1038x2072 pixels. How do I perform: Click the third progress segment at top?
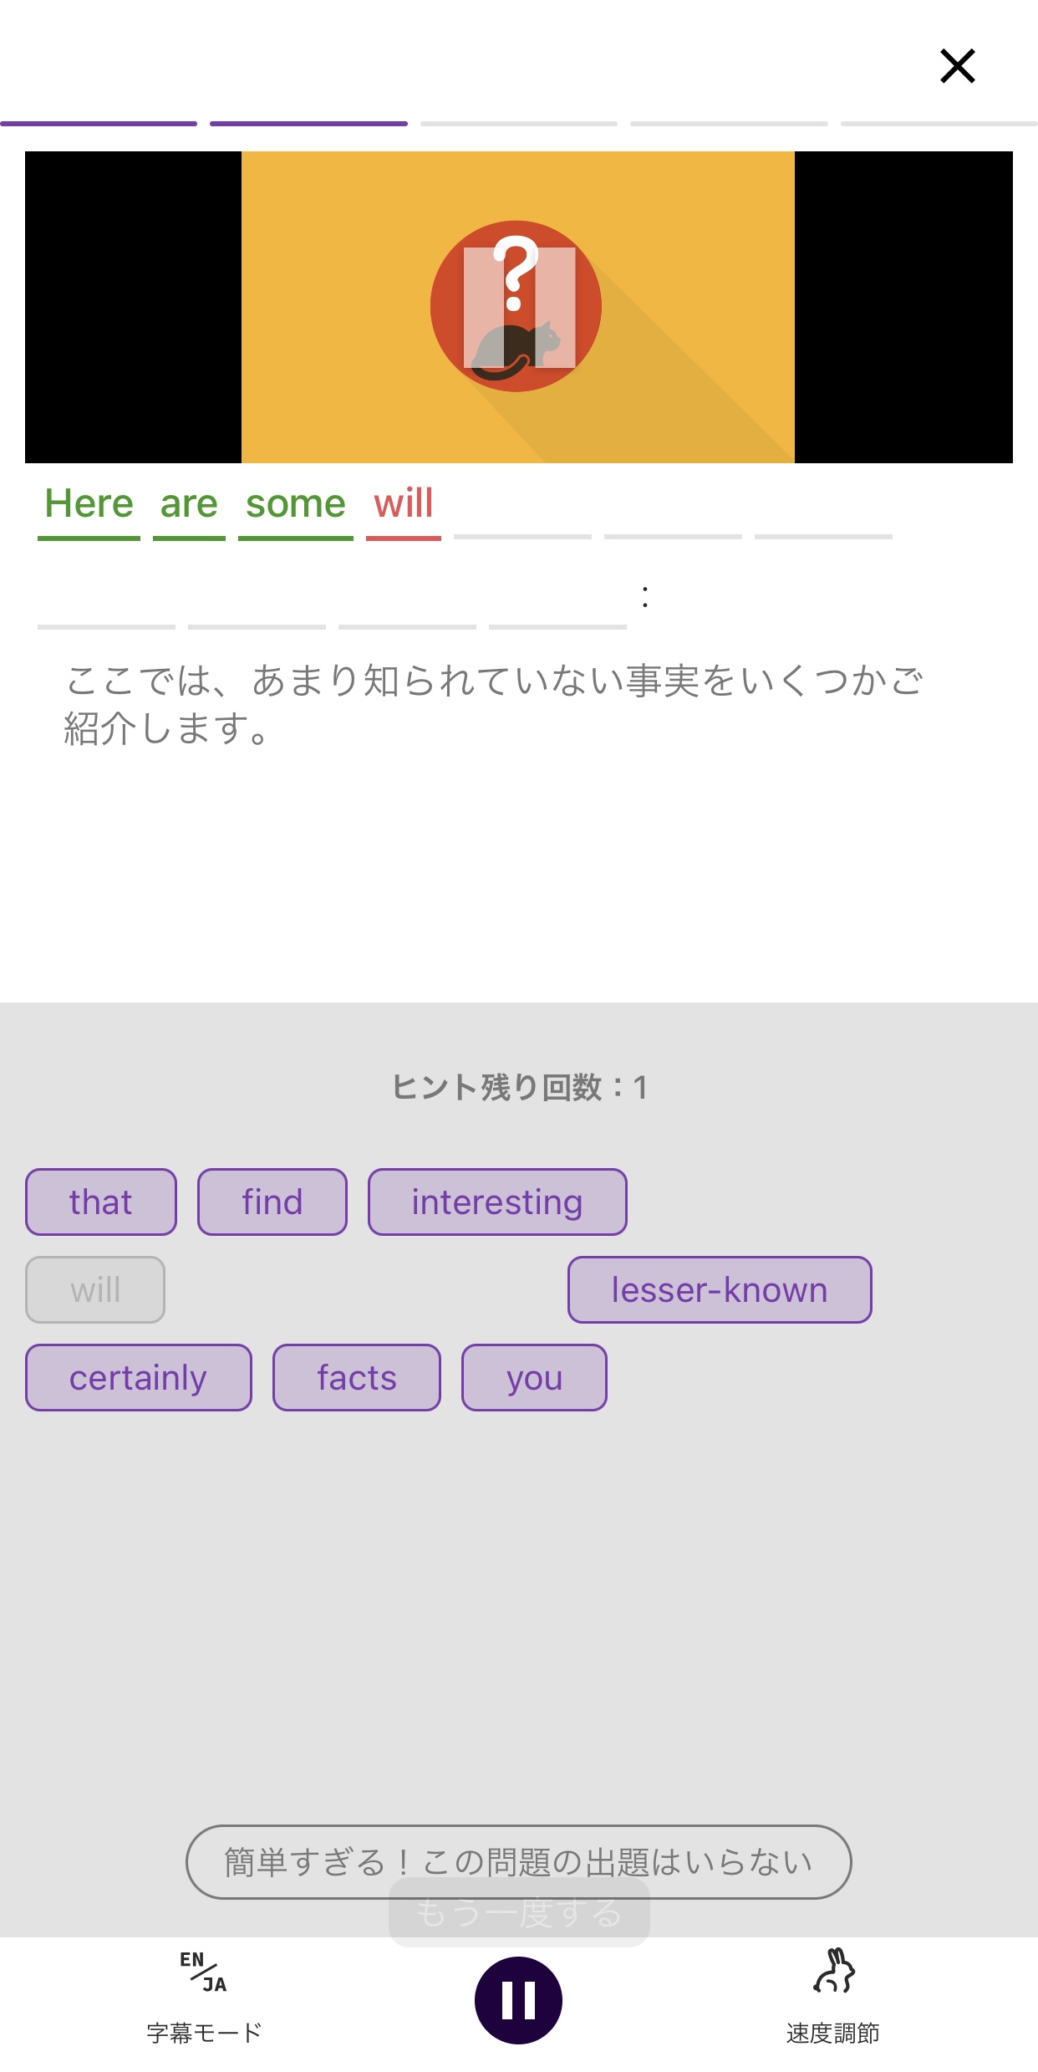click(x=518, y=124)
